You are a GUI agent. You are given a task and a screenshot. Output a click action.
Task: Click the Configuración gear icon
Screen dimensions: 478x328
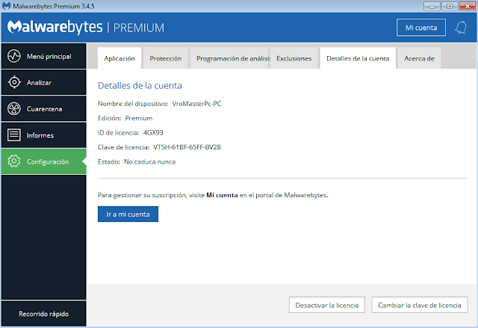(14, 161)
